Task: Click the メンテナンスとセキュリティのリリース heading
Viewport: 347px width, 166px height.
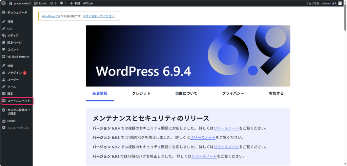Action: click(151, 118)
